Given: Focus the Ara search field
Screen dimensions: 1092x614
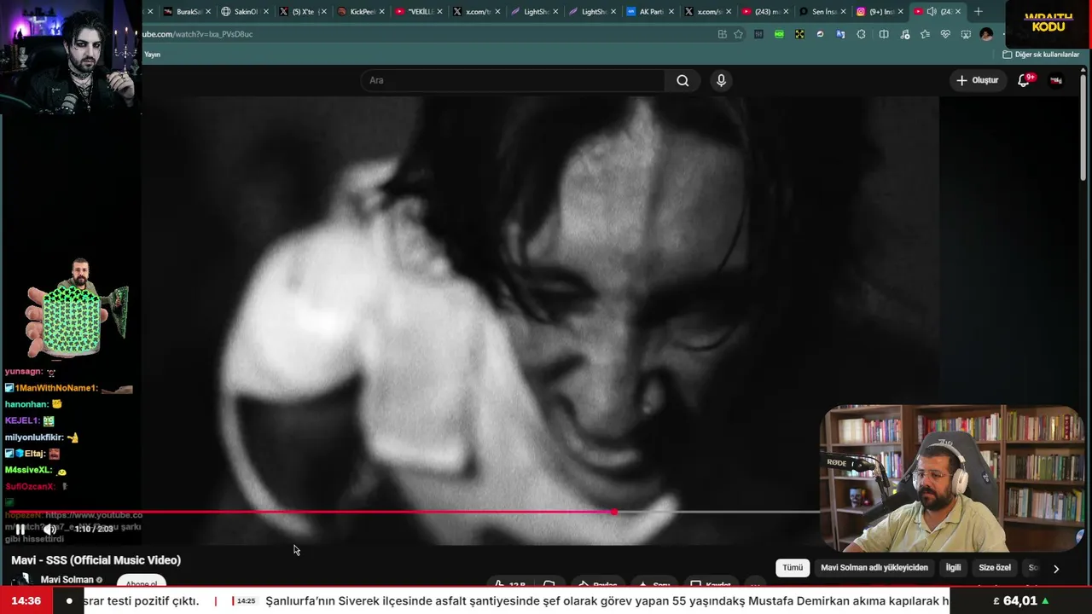Looking at the screenshot, I should (x=513, y=80).
